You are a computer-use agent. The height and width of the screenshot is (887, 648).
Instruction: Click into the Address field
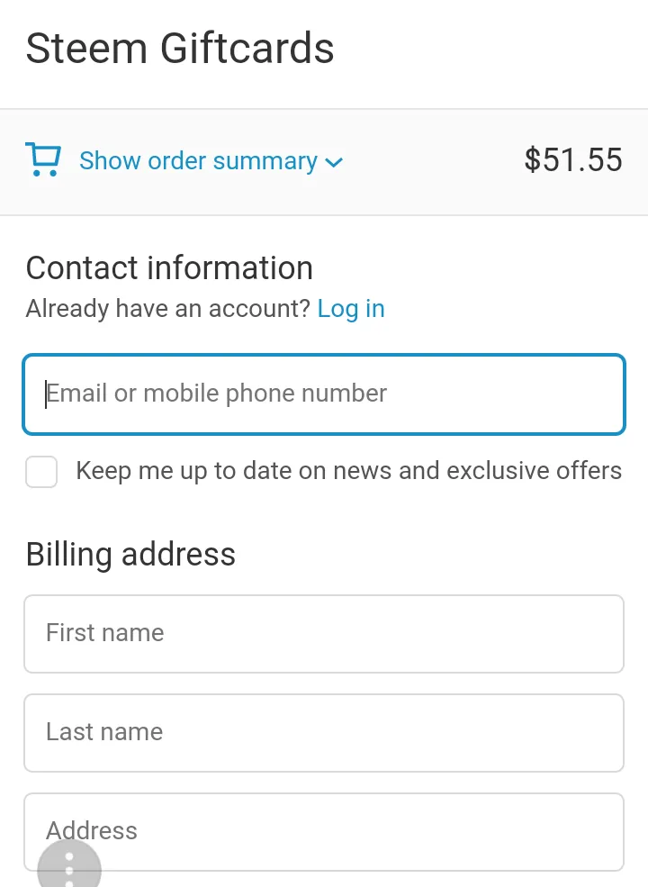click(324, 831)
